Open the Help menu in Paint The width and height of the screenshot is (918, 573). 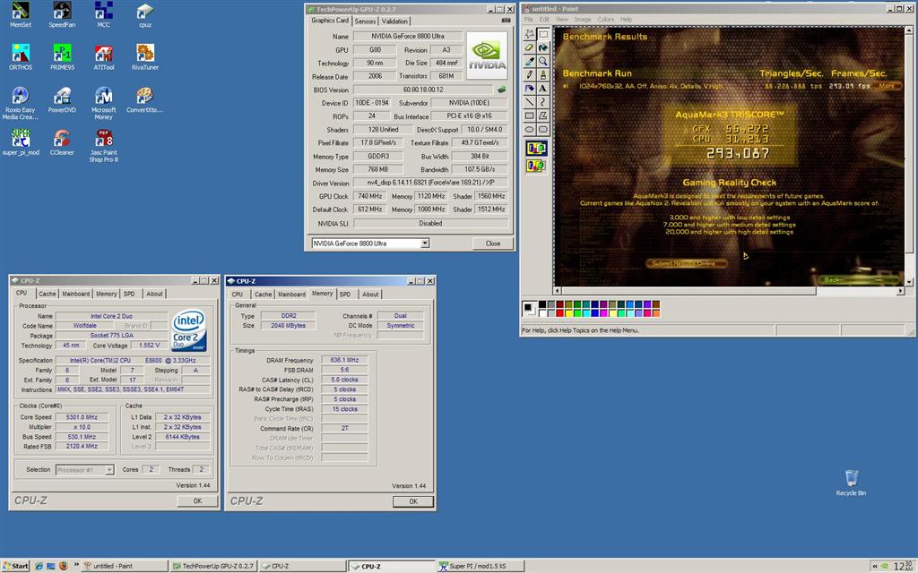[x=627, y=20]
